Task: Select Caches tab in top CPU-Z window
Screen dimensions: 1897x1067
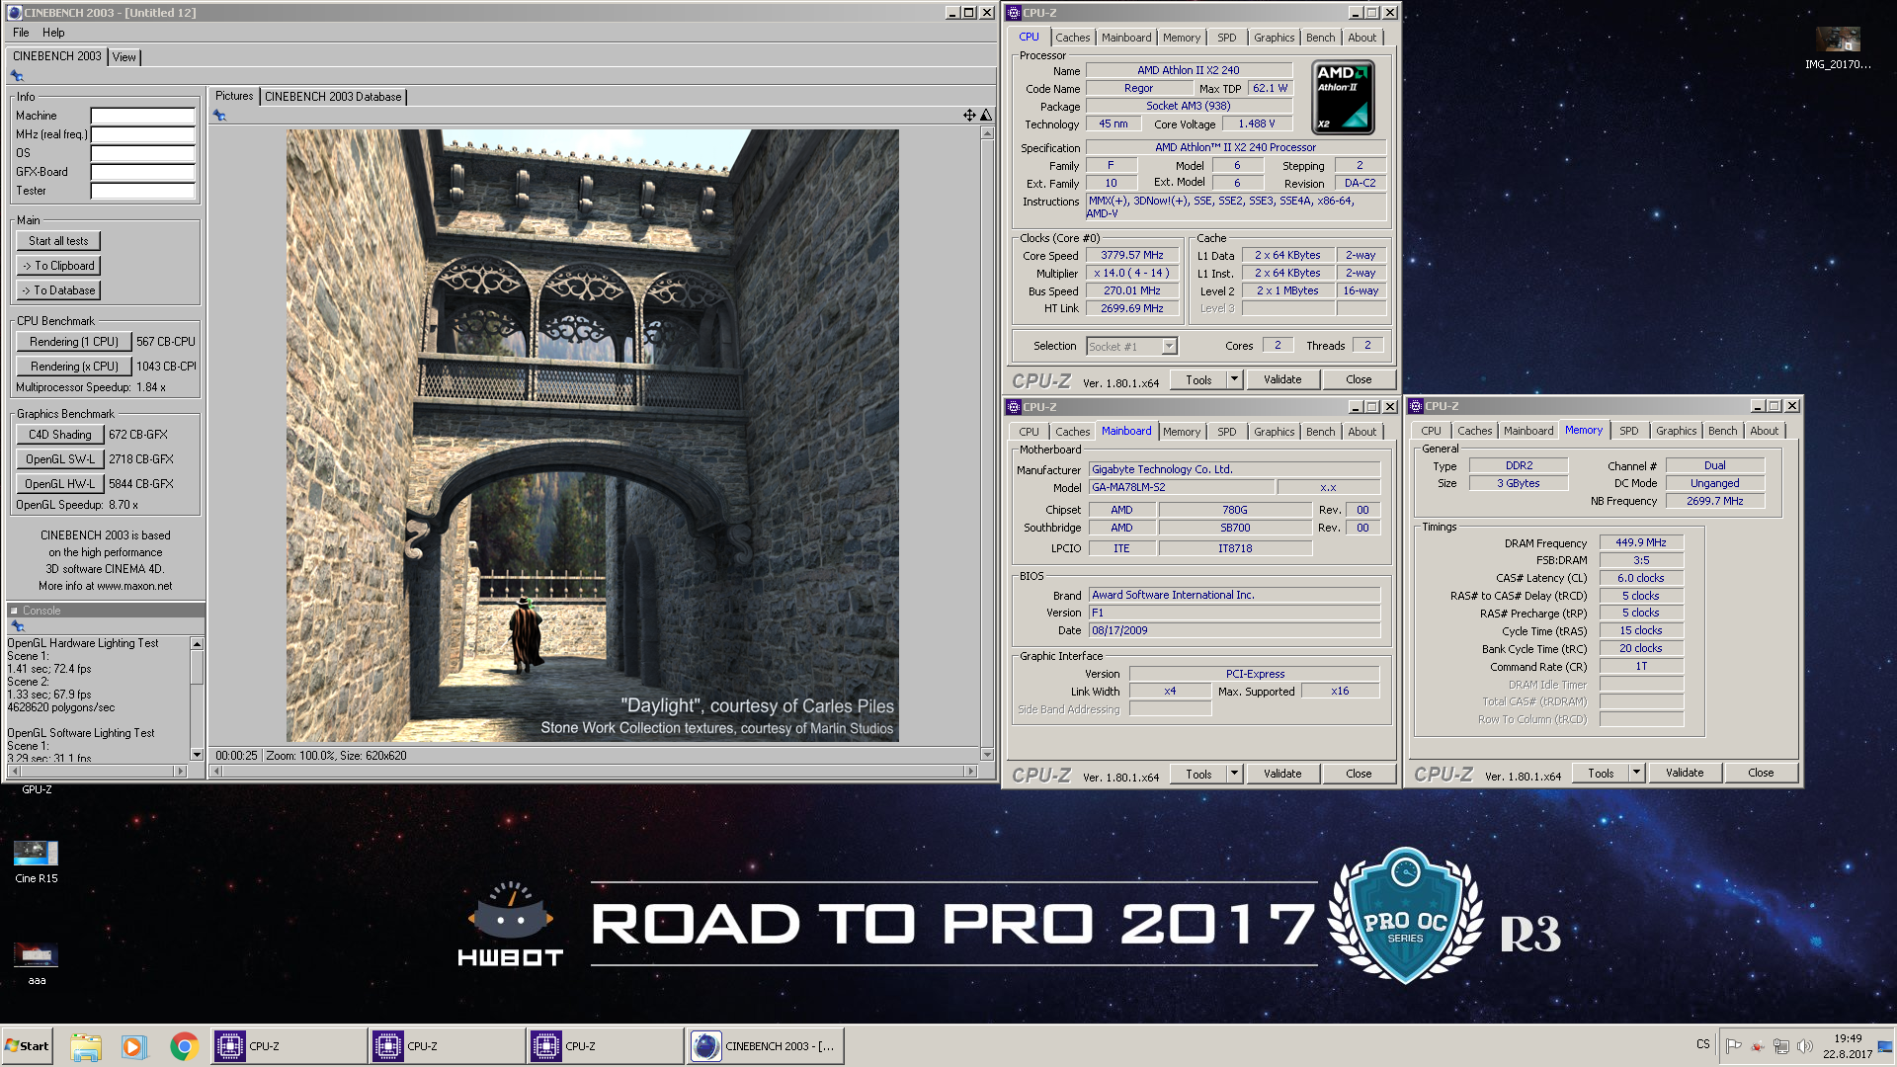Action: click(1072, 38)
